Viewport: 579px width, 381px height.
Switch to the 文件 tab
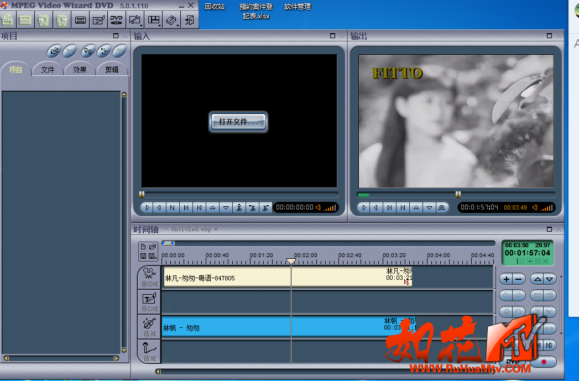pyautogui.click(x=48, y=70)
